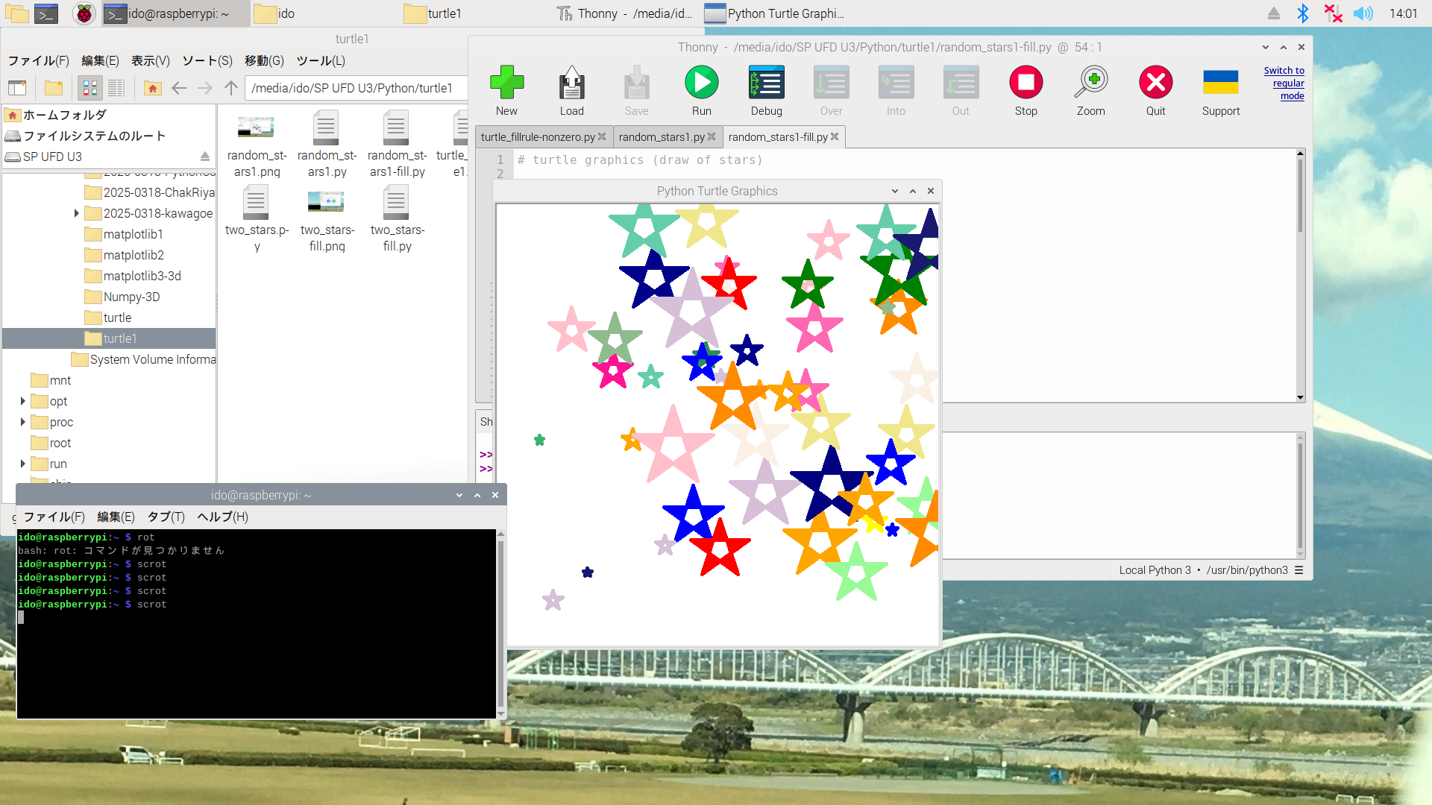The height and width of the screenshot is (805, 1432).
Task: Click the eject media icon in system tray
Action: pyautogui.click(x=1274, y=13)
